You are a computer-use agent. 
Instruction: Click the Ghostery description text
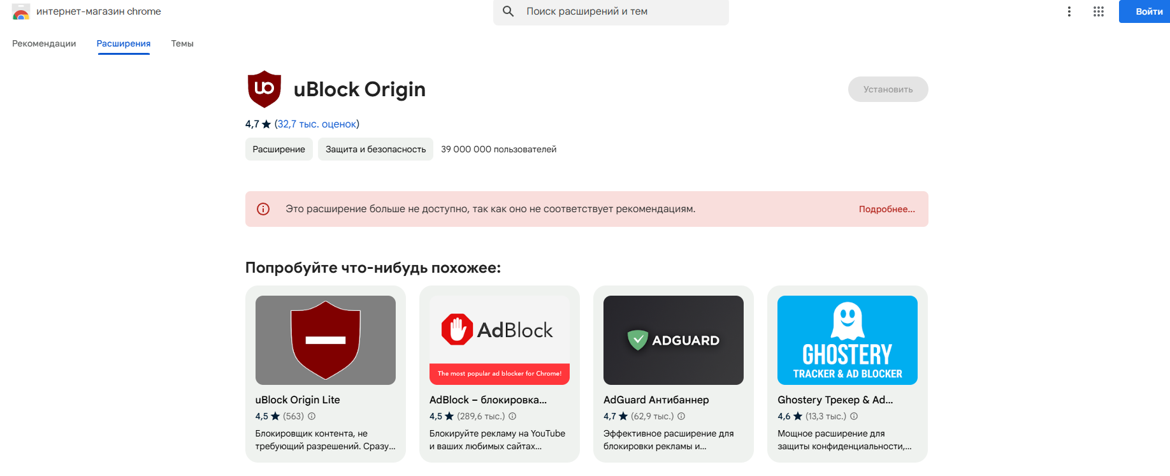click(x=844, y=440)
